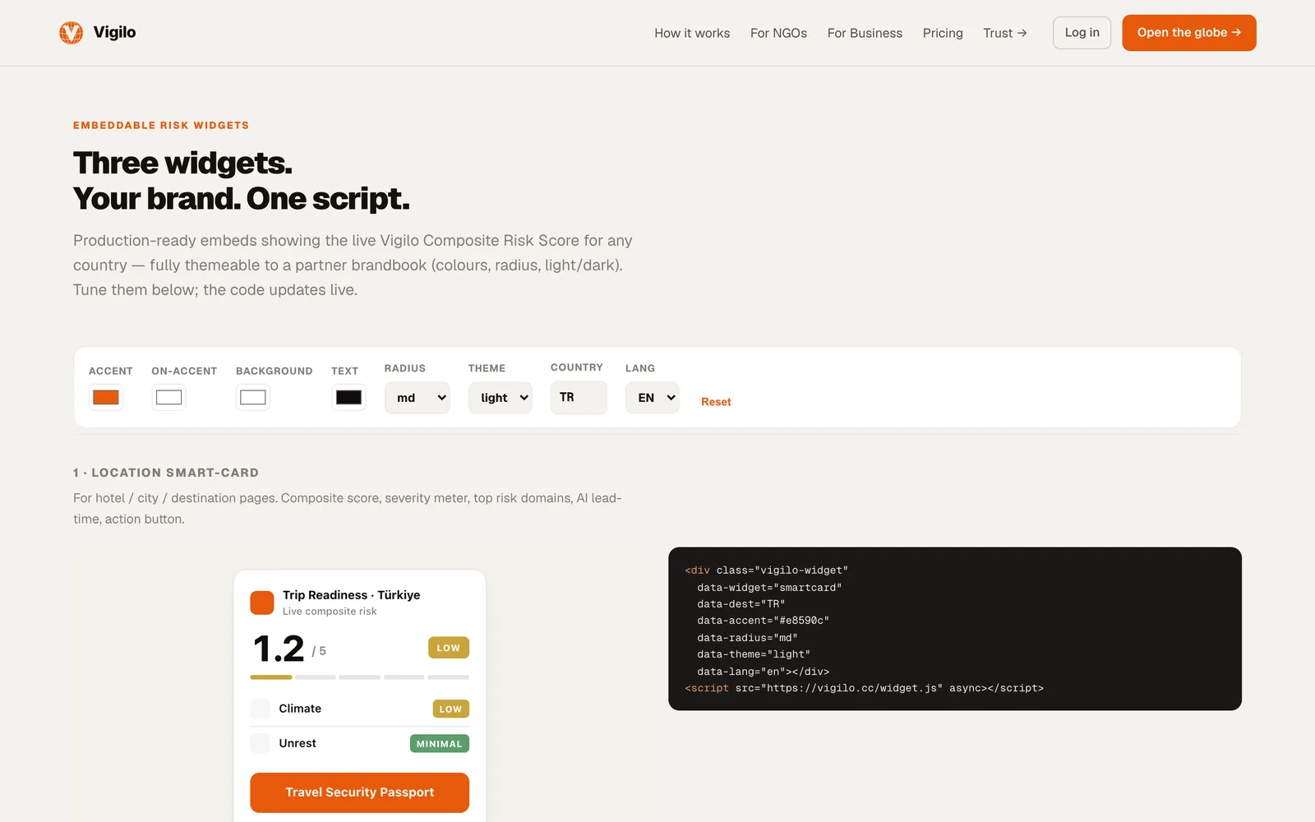Click the 1.2 composite score value
The width and height of the screenshot is (1315, 822).
tap(279, 649)
